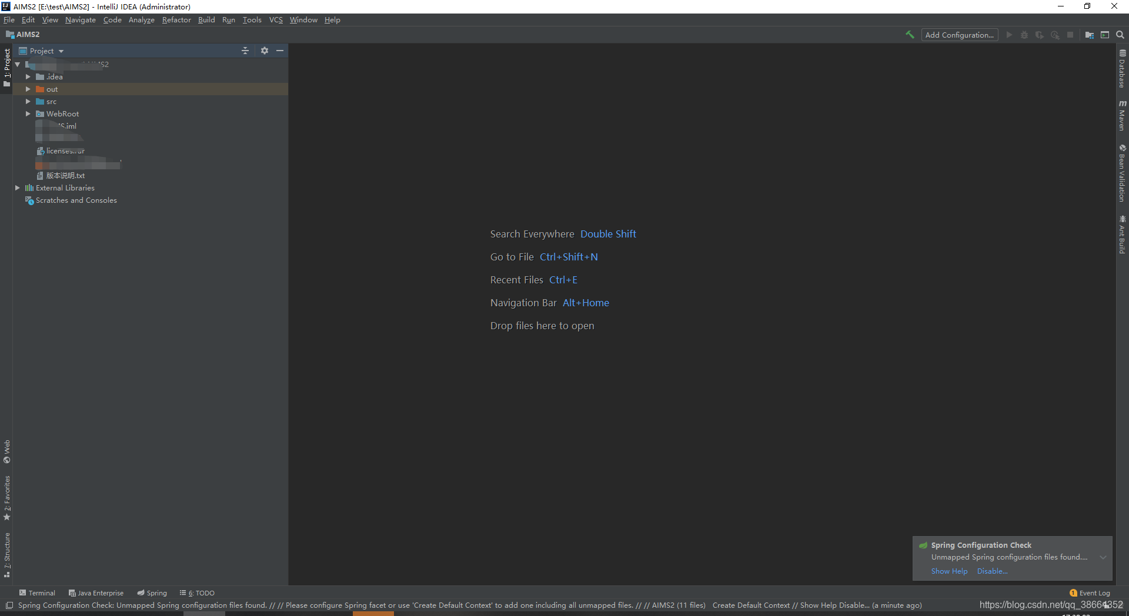Screen dimensions: 1129x616
Task: Open the 6: TODO tool window
Action: [197, 593]
